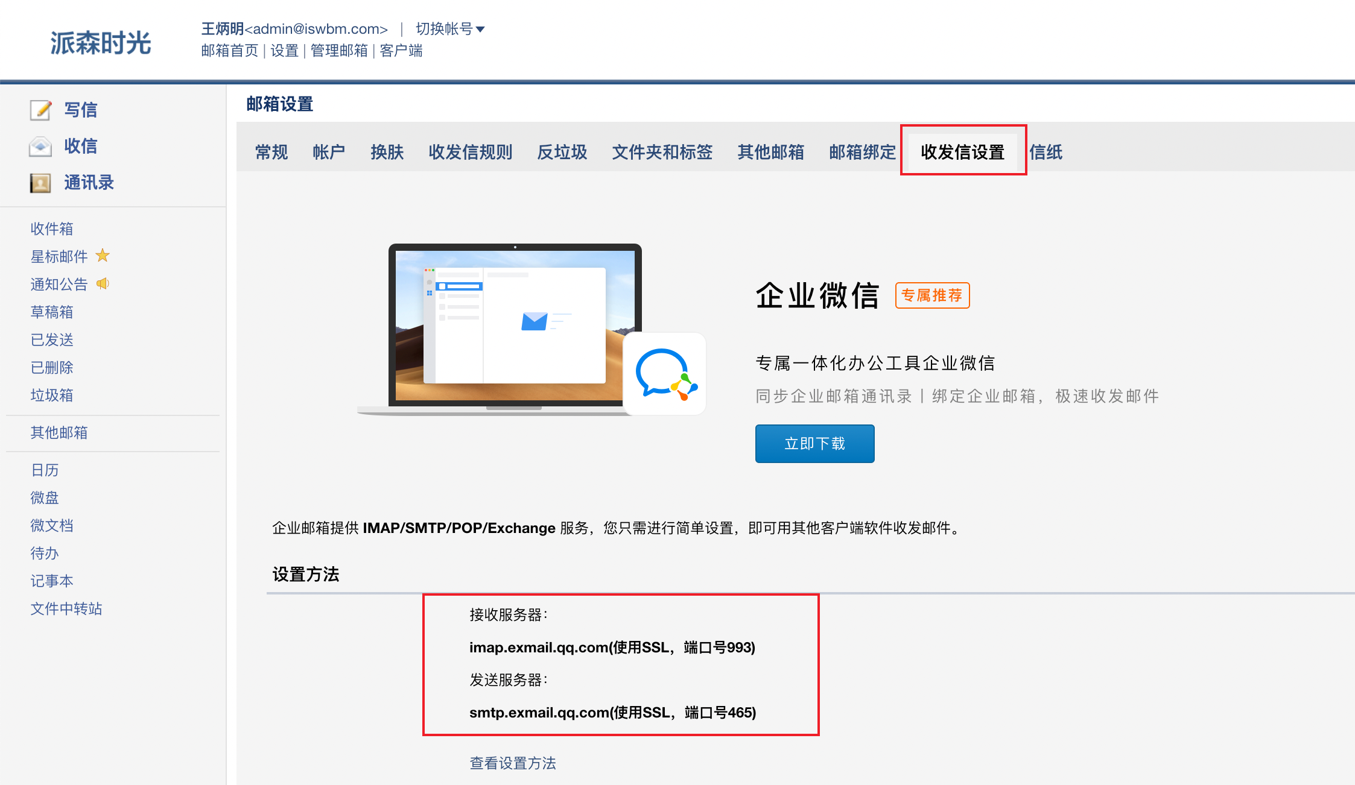
Task: Expand the 切换帐号 account switcher
Action: click(x=450, y=29)
